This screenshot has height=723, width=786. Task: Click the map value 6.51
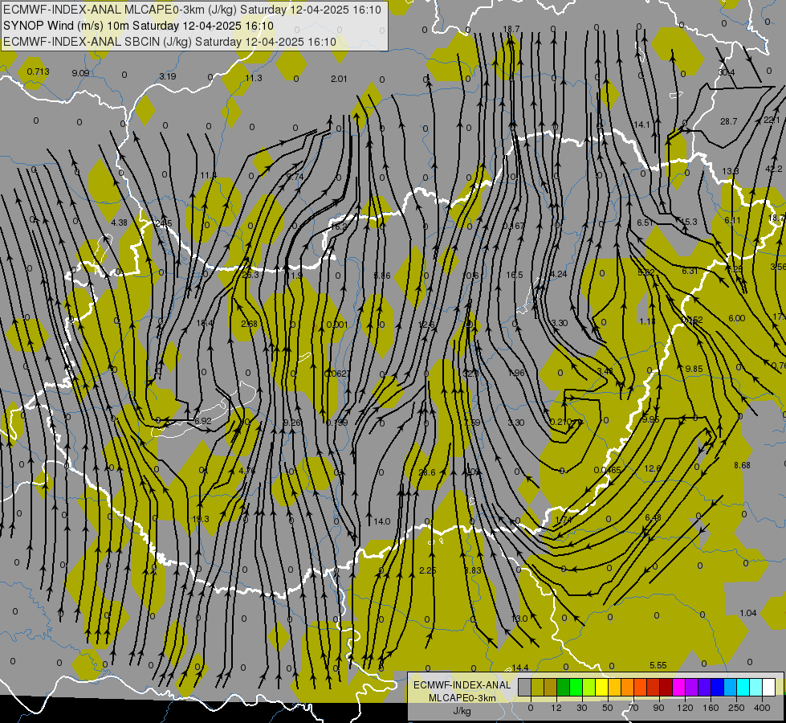645,223
